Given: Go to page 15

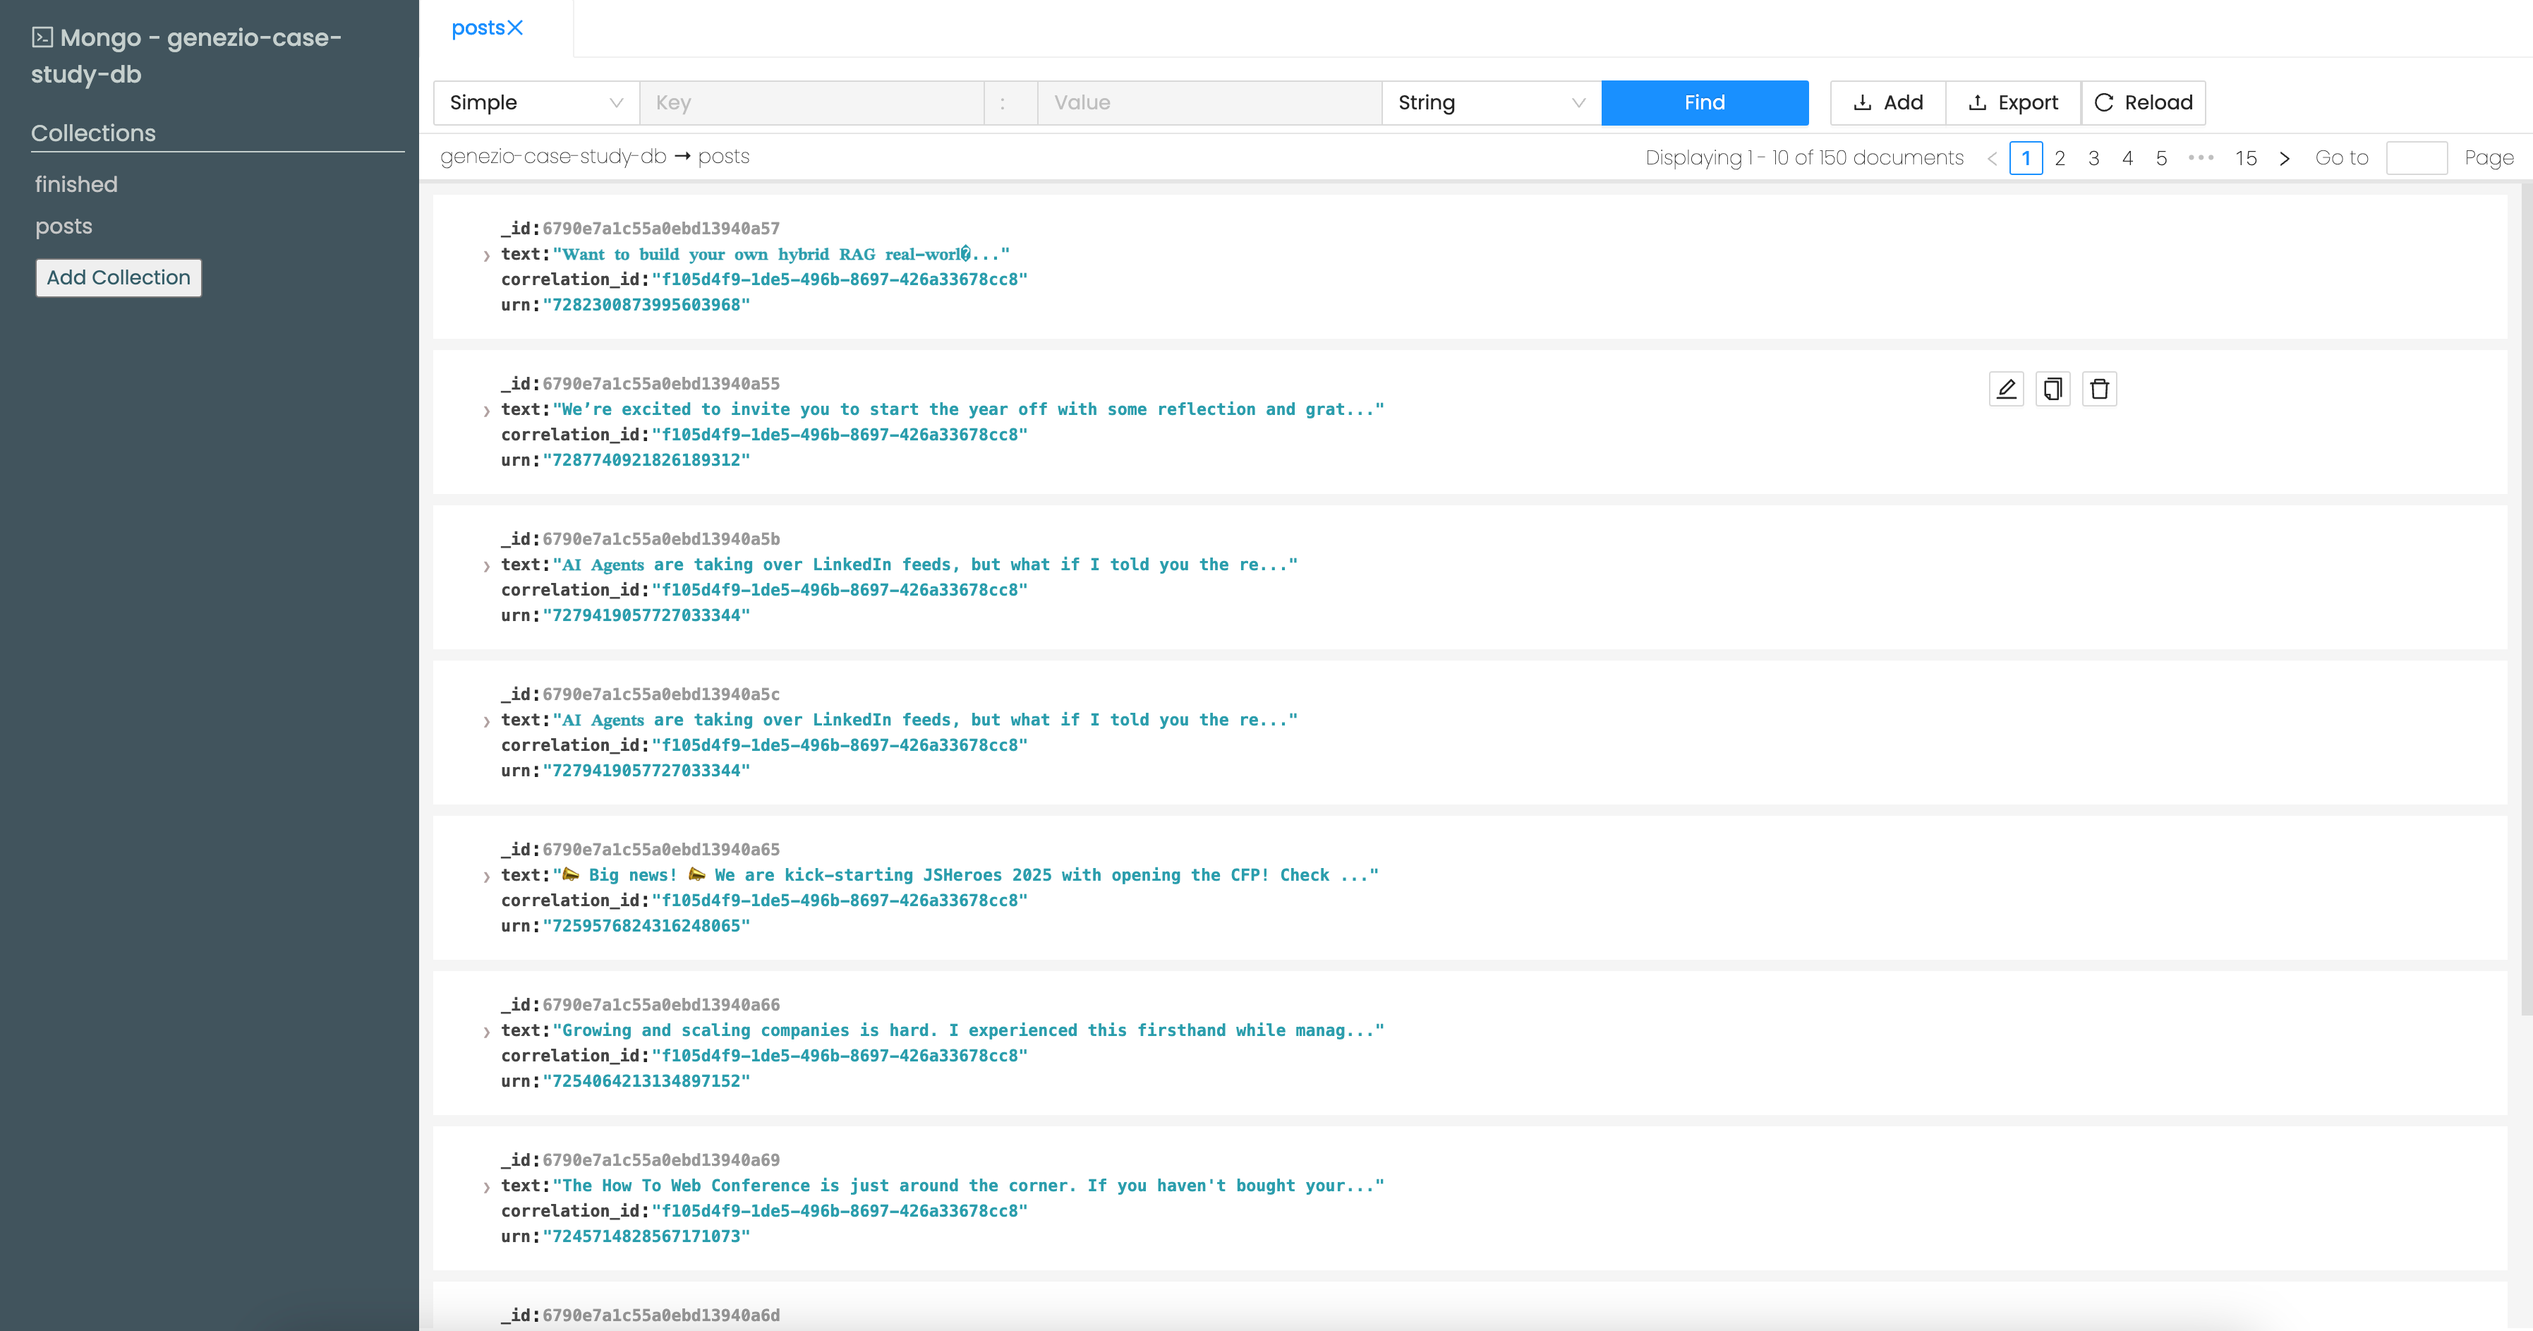Looking at the screenshot, I should point(2246,158).
